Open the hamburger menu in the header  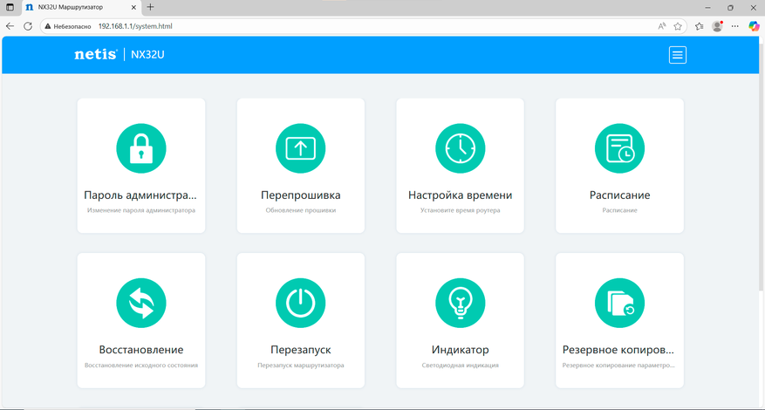point(677,55)
